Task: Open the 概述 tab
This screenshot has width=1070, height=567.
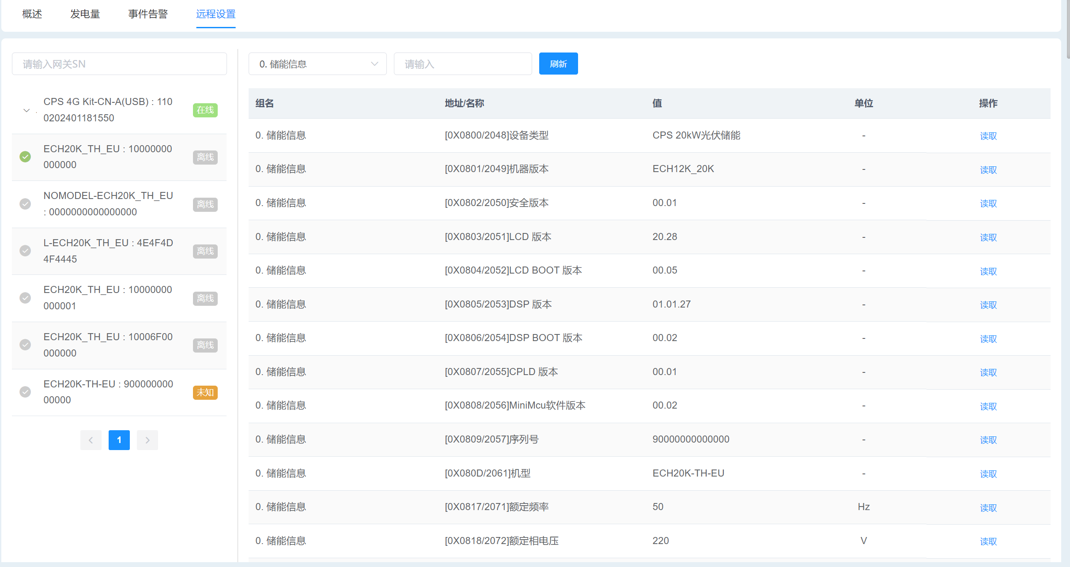Action: point(32,14)
